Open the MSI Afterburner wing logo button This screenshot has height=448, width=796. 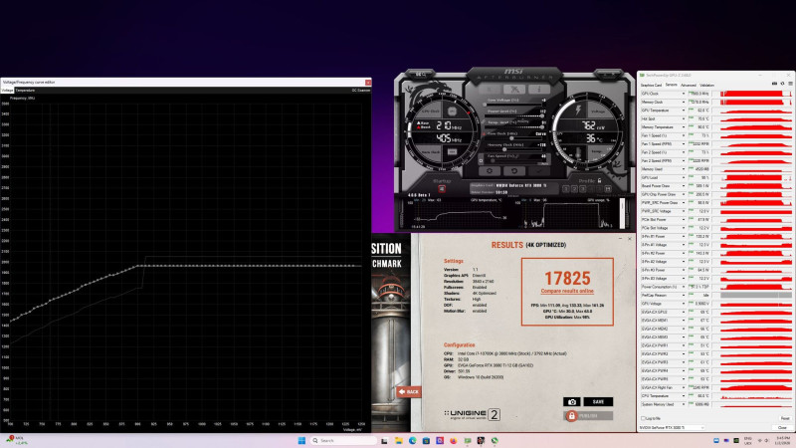tap(514, 89)
